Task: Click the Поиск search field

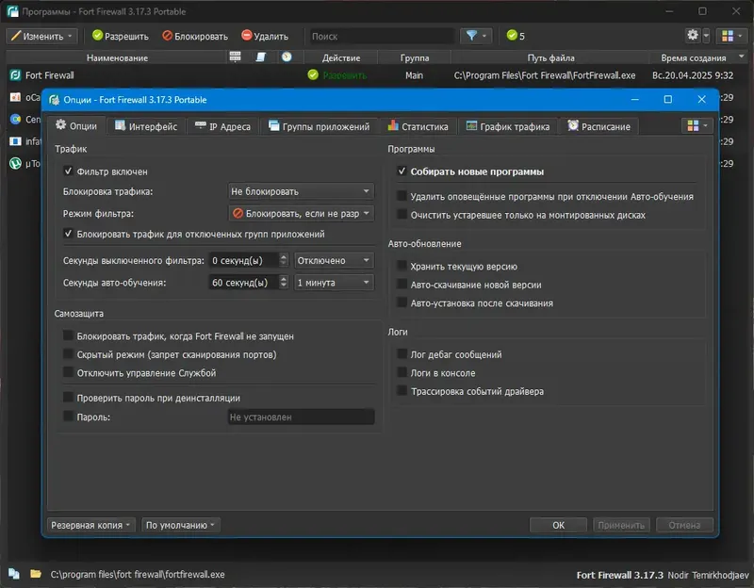Action: [381, 36]
